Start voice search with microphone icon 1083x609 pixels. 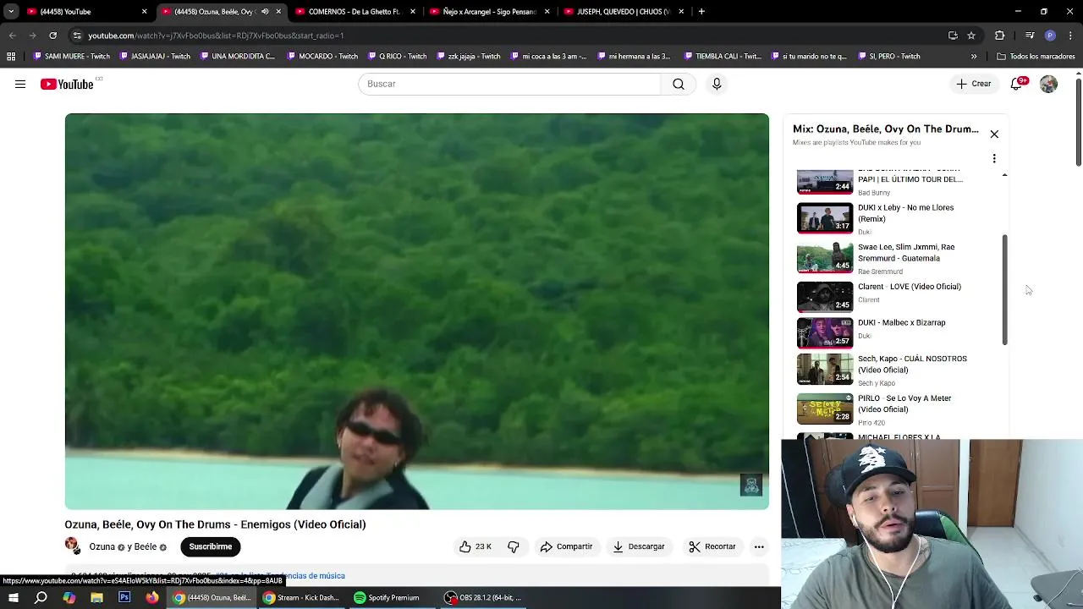tap(717, 84)
